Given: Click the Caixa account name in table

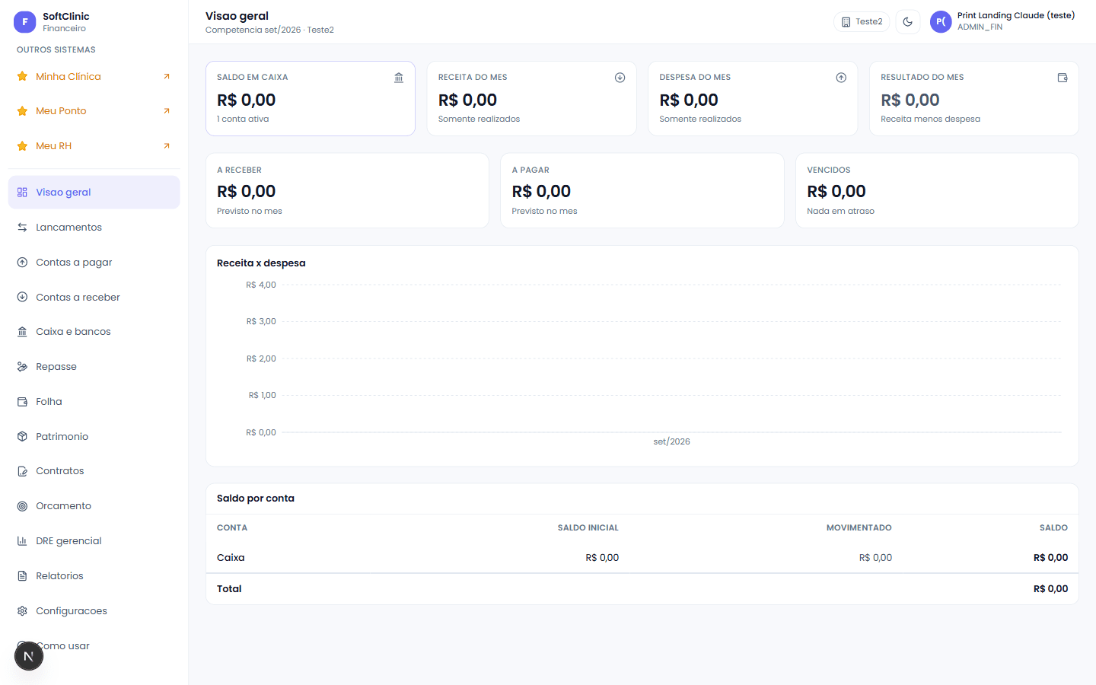Looking at the screenshot, I should coord(231,558).
